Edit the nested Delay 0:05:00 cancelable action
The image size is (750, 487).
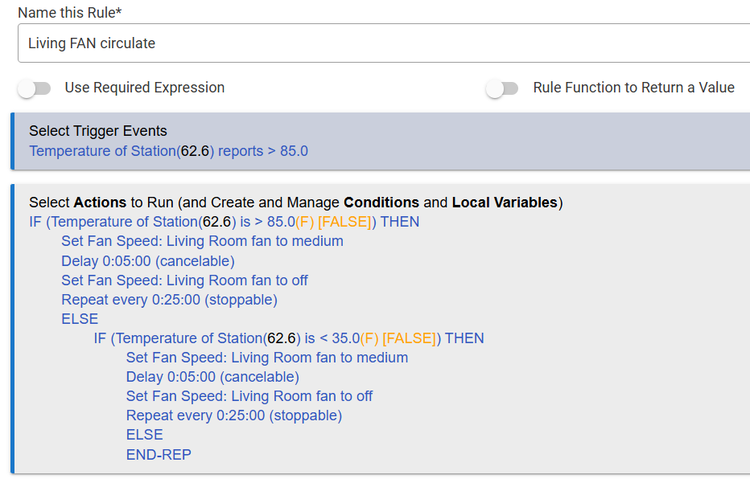coord(212,377)
